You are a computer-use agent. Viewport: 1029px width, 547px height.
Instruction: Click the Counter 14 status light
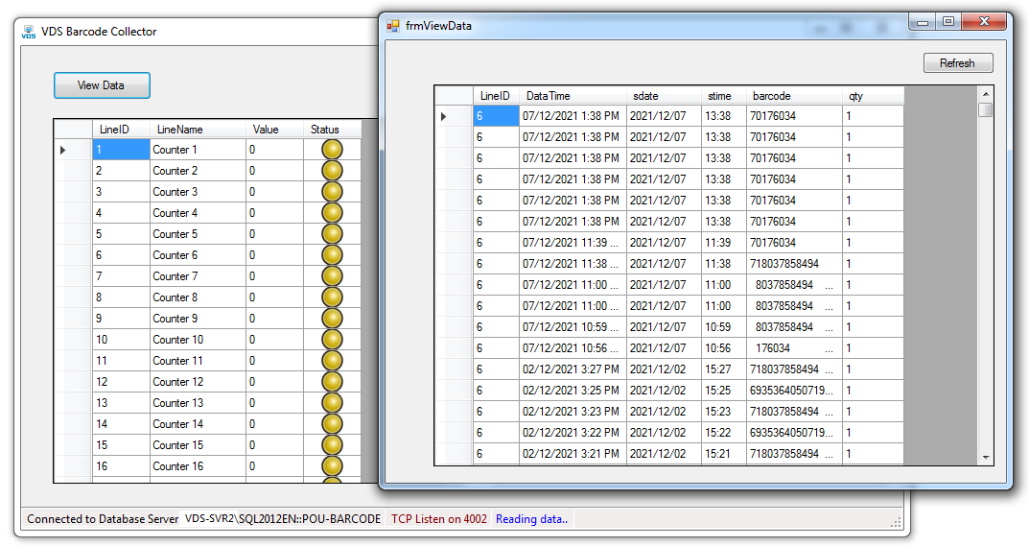tap(332, 423)
